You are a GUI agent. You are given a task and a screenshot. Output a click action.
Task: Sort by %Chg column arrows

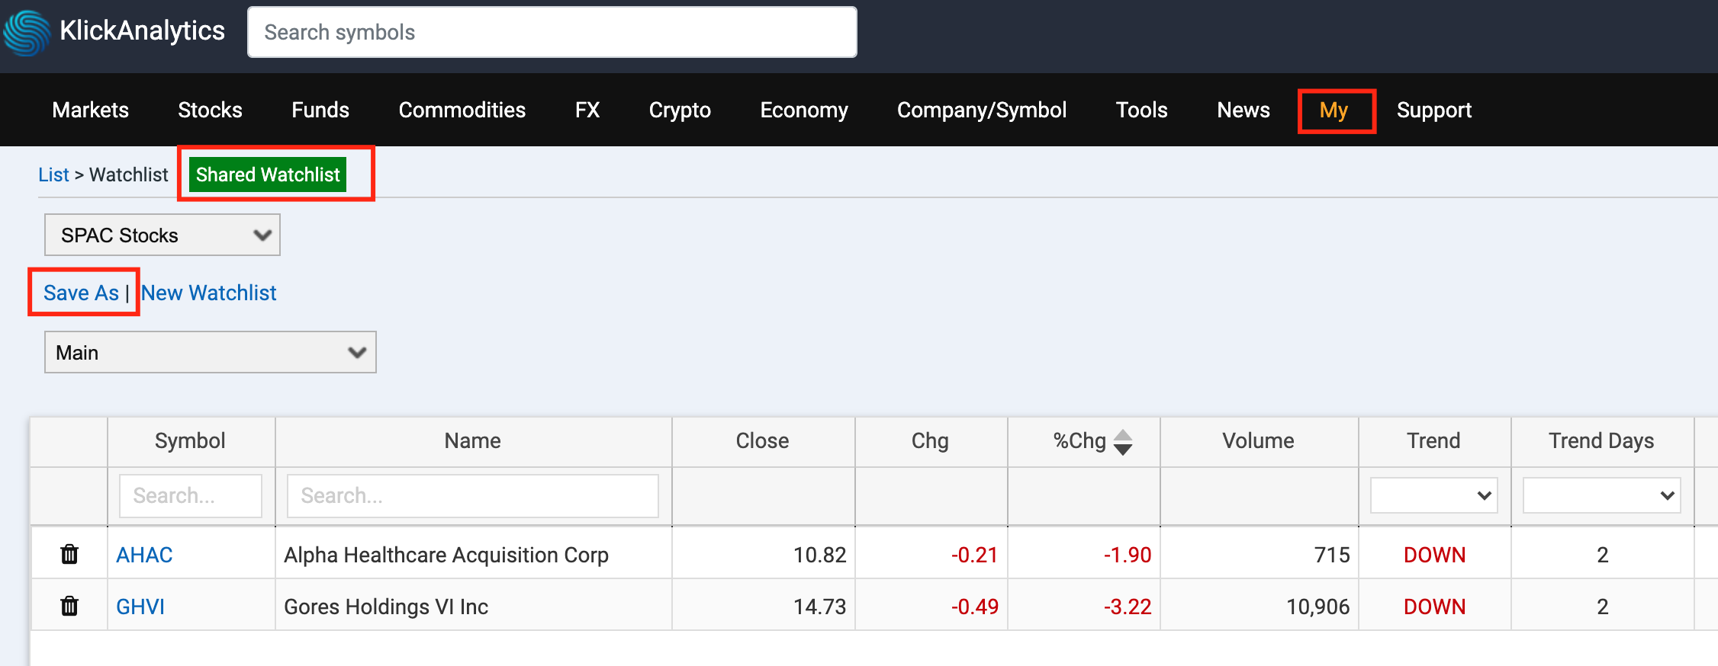click(1123, 442)
